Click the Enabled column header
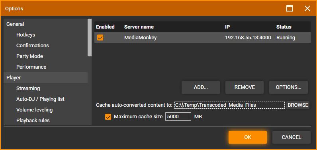The image size is (317, 150). (x=105, y=27)
